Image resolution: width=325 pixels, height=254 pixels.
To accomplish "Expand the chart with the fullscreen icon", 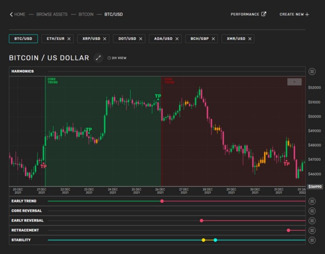I will pos(98,58).
